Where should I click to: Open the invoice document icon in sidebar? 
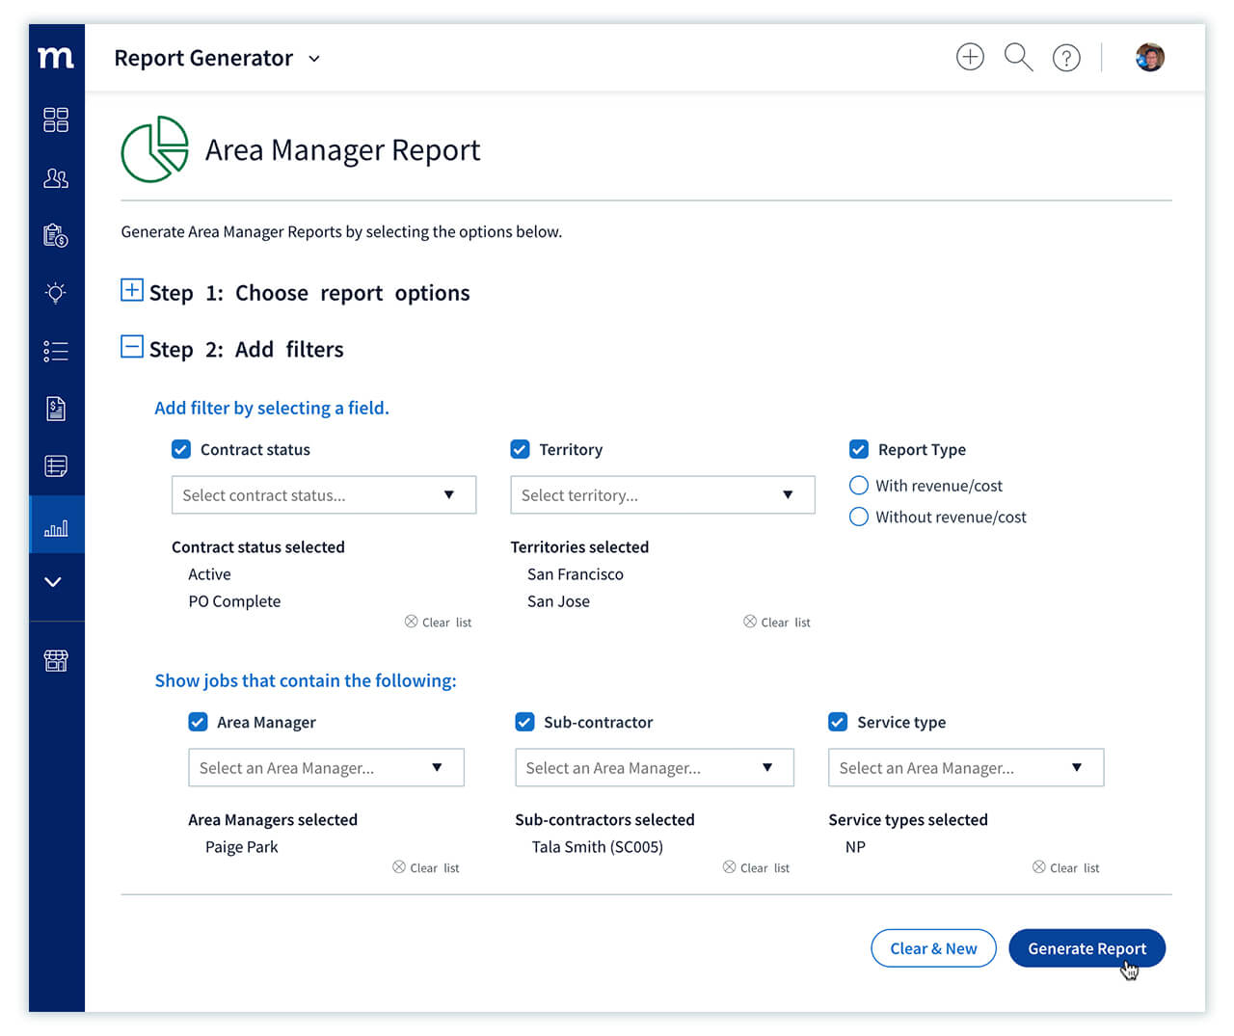click(56, 409)
